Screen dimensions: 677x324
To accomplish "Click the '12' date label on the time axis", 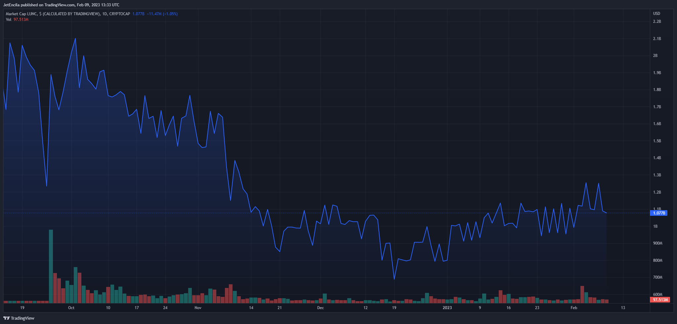I will click(365, 308).
